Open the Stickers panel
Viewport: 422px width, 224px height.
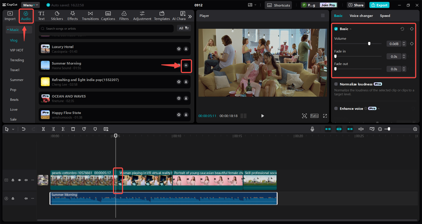tap(57, 15)
